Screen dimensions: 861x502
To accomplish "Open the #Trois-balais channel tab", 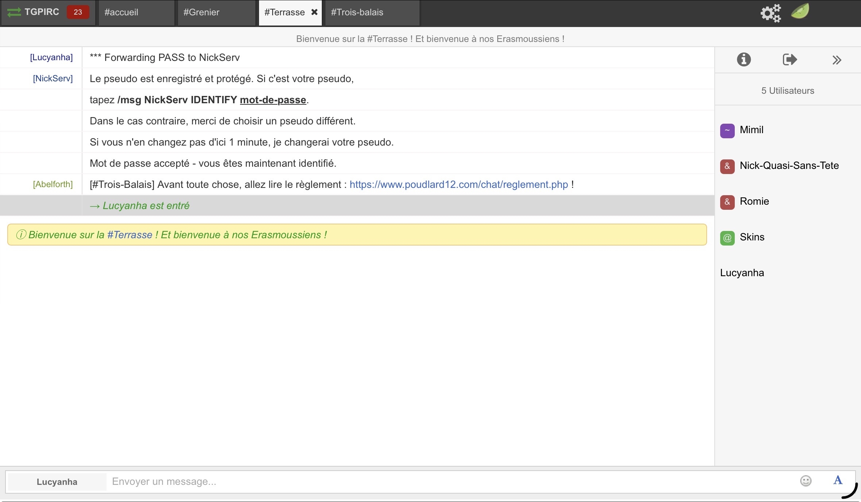I will (x=357, y=12).
